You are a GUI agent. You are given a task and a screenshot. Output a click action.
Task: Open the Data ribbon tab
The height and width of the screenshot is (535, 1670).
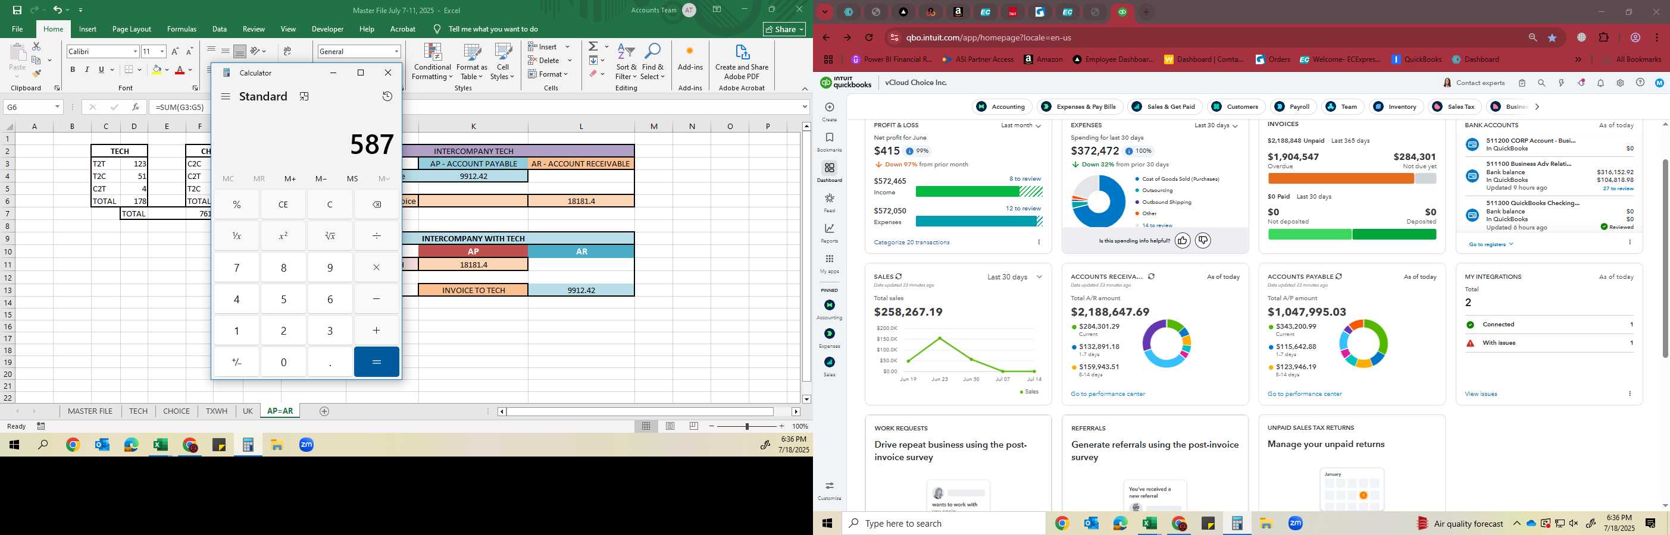click(220, 29)
